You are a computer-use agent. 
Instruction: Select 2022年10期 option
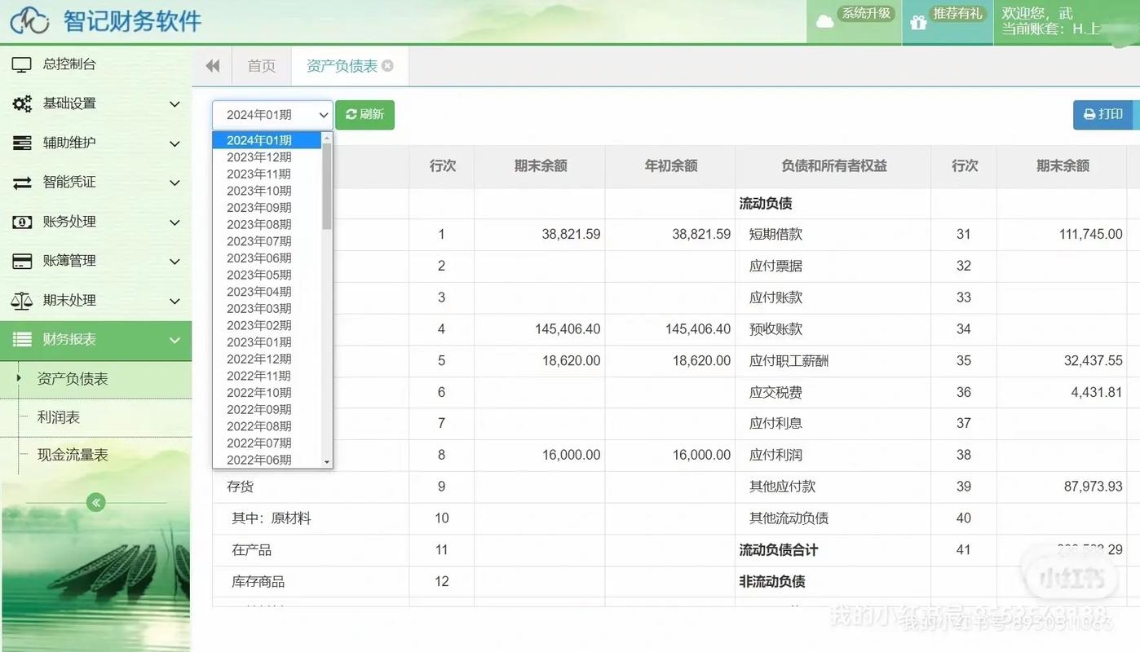pos(267,393)
